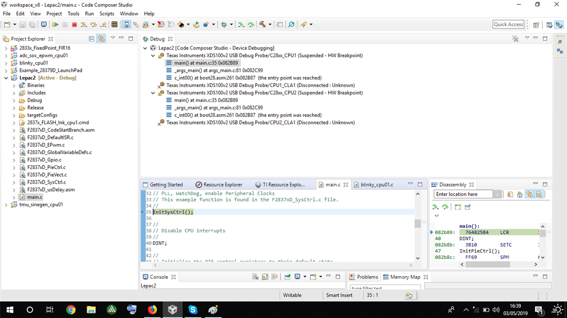
Task: Click the main.c editor vertical scrollbar thumb
Action: click(418, 224)
